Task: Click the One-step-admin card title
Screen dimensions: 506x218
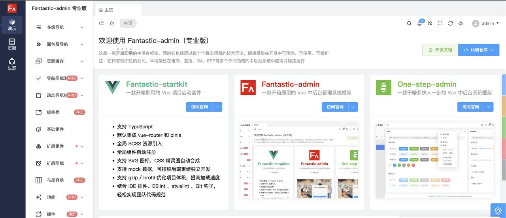Action: [x=427, y=84]
